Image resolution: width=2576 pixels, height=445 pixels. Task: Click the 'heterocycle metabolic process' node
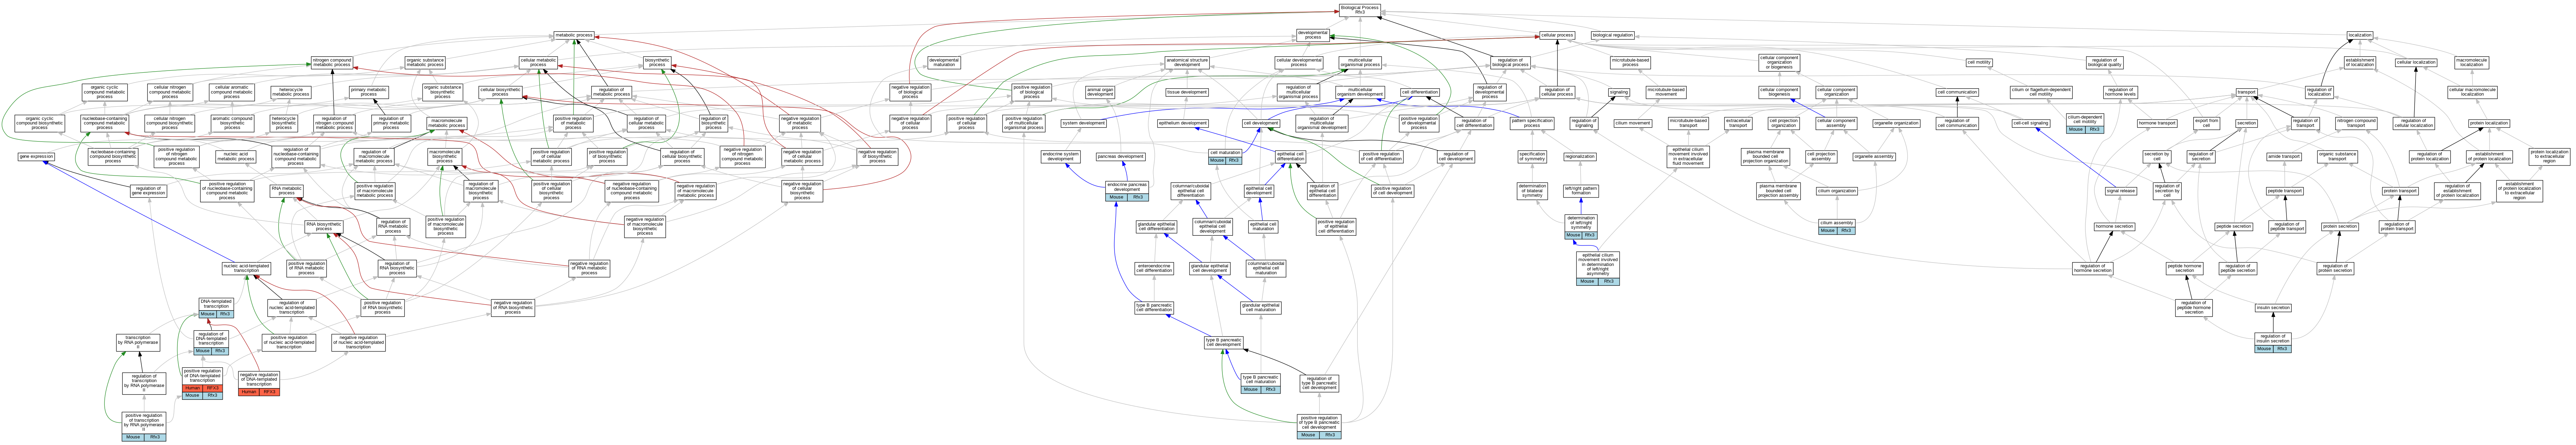[x=291, y=93]
